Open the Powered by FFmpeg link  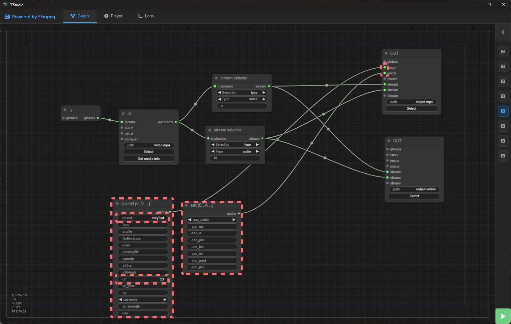(30, 16)
